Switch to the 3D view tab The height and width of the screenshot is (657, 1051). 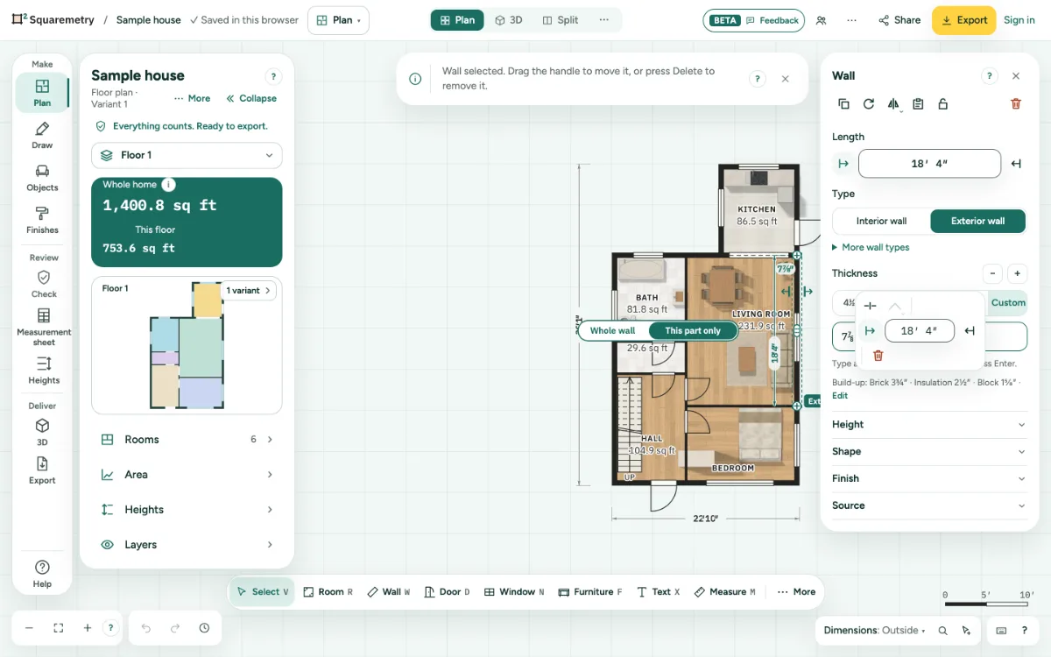pos(509,20)
